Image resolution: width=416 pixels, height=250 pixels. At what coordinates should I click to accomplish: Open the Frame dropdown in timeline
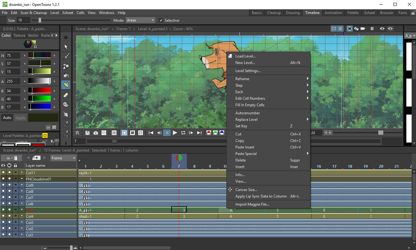pyautogui.click(x=63, y=158)
